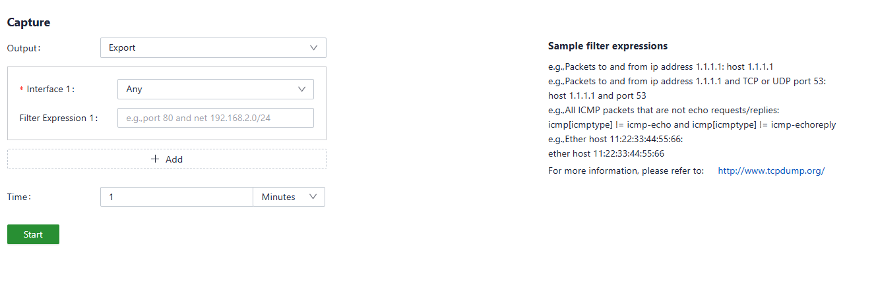The height and width of the screenshot is (285, 876).
Task: Click into the Time value field
Action: coord(176,197)
